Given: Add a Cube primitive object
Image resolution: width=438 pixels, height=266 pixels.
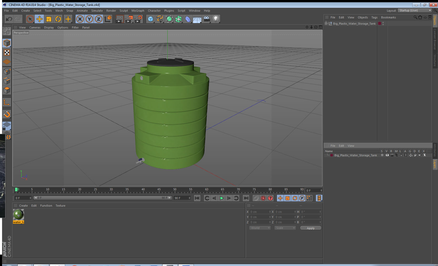Looking at the screenshot, I should 150,19.
